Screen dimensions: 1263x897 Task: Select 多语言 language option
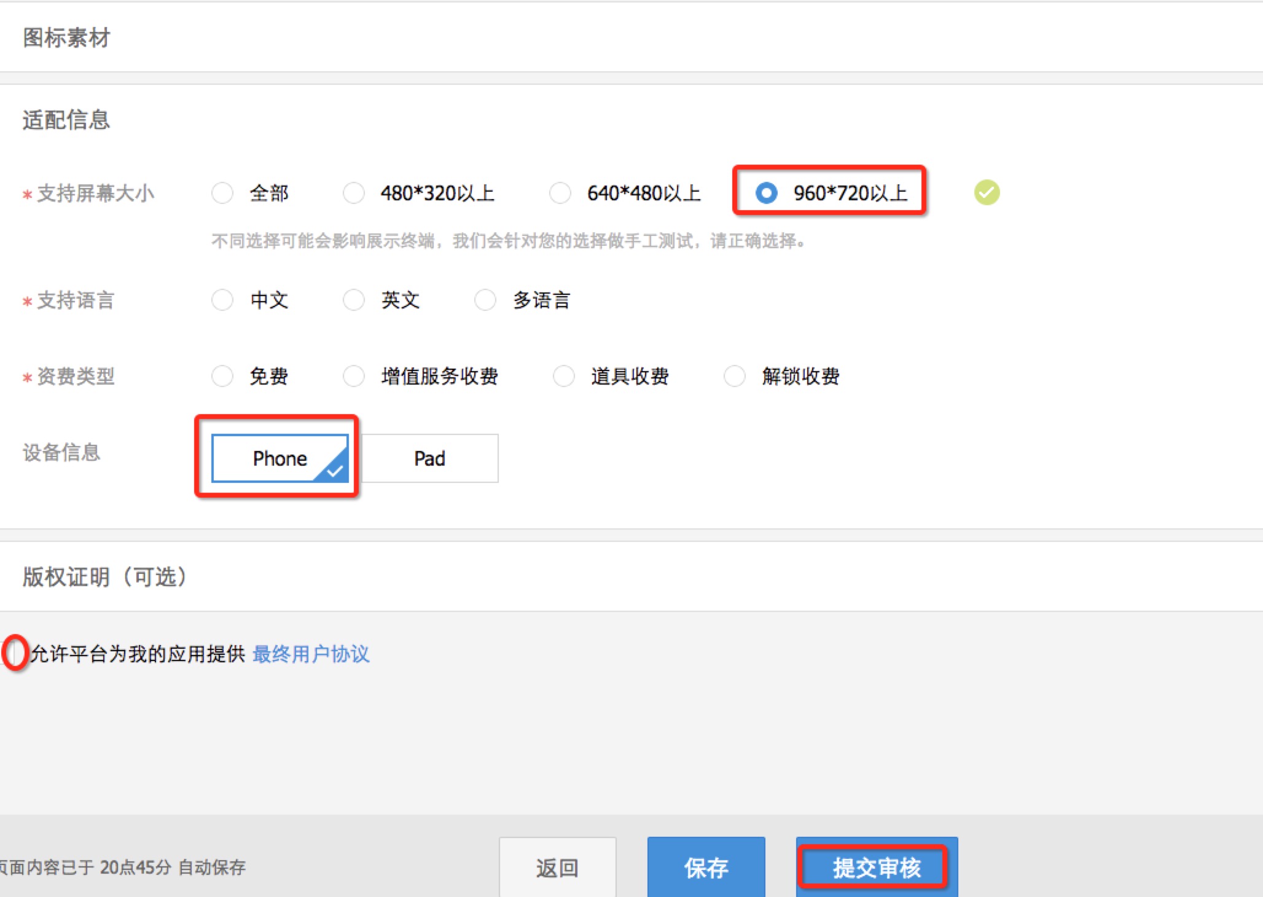click(x=485, y=300)
